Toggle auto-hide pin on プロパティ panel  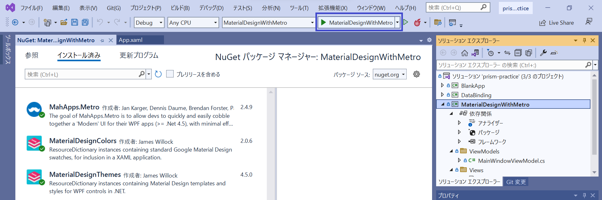[584, 195]
